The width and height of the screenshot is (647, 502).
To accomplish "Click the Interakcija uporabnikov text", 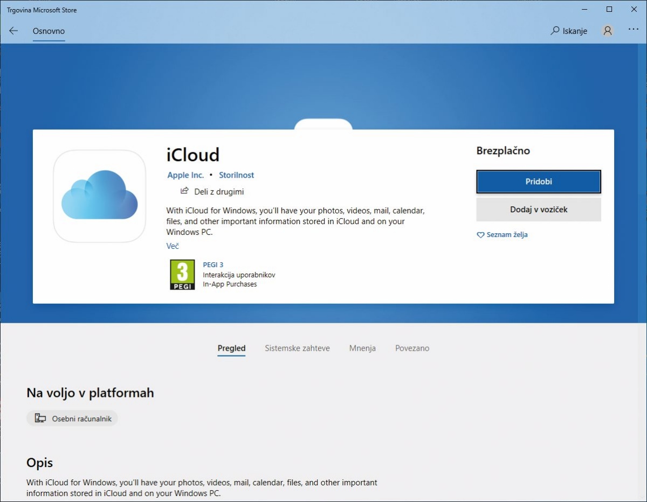I will (239, 275).
